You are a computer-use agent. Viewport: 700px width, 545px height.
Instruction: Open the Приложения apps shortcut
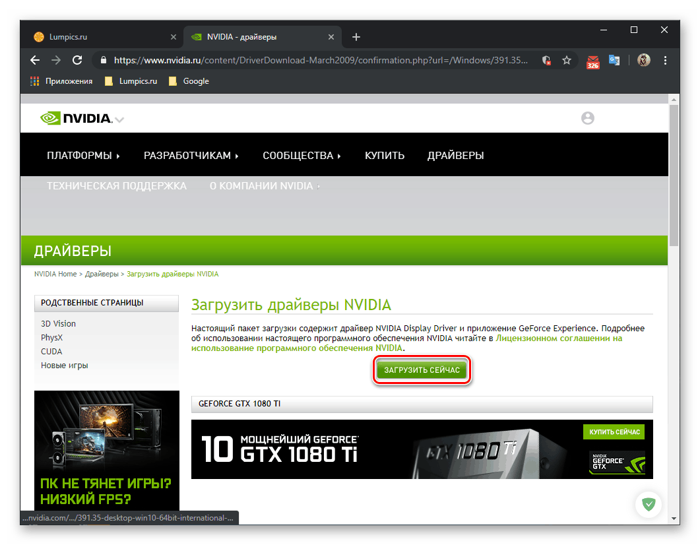(x=61, y=81)
